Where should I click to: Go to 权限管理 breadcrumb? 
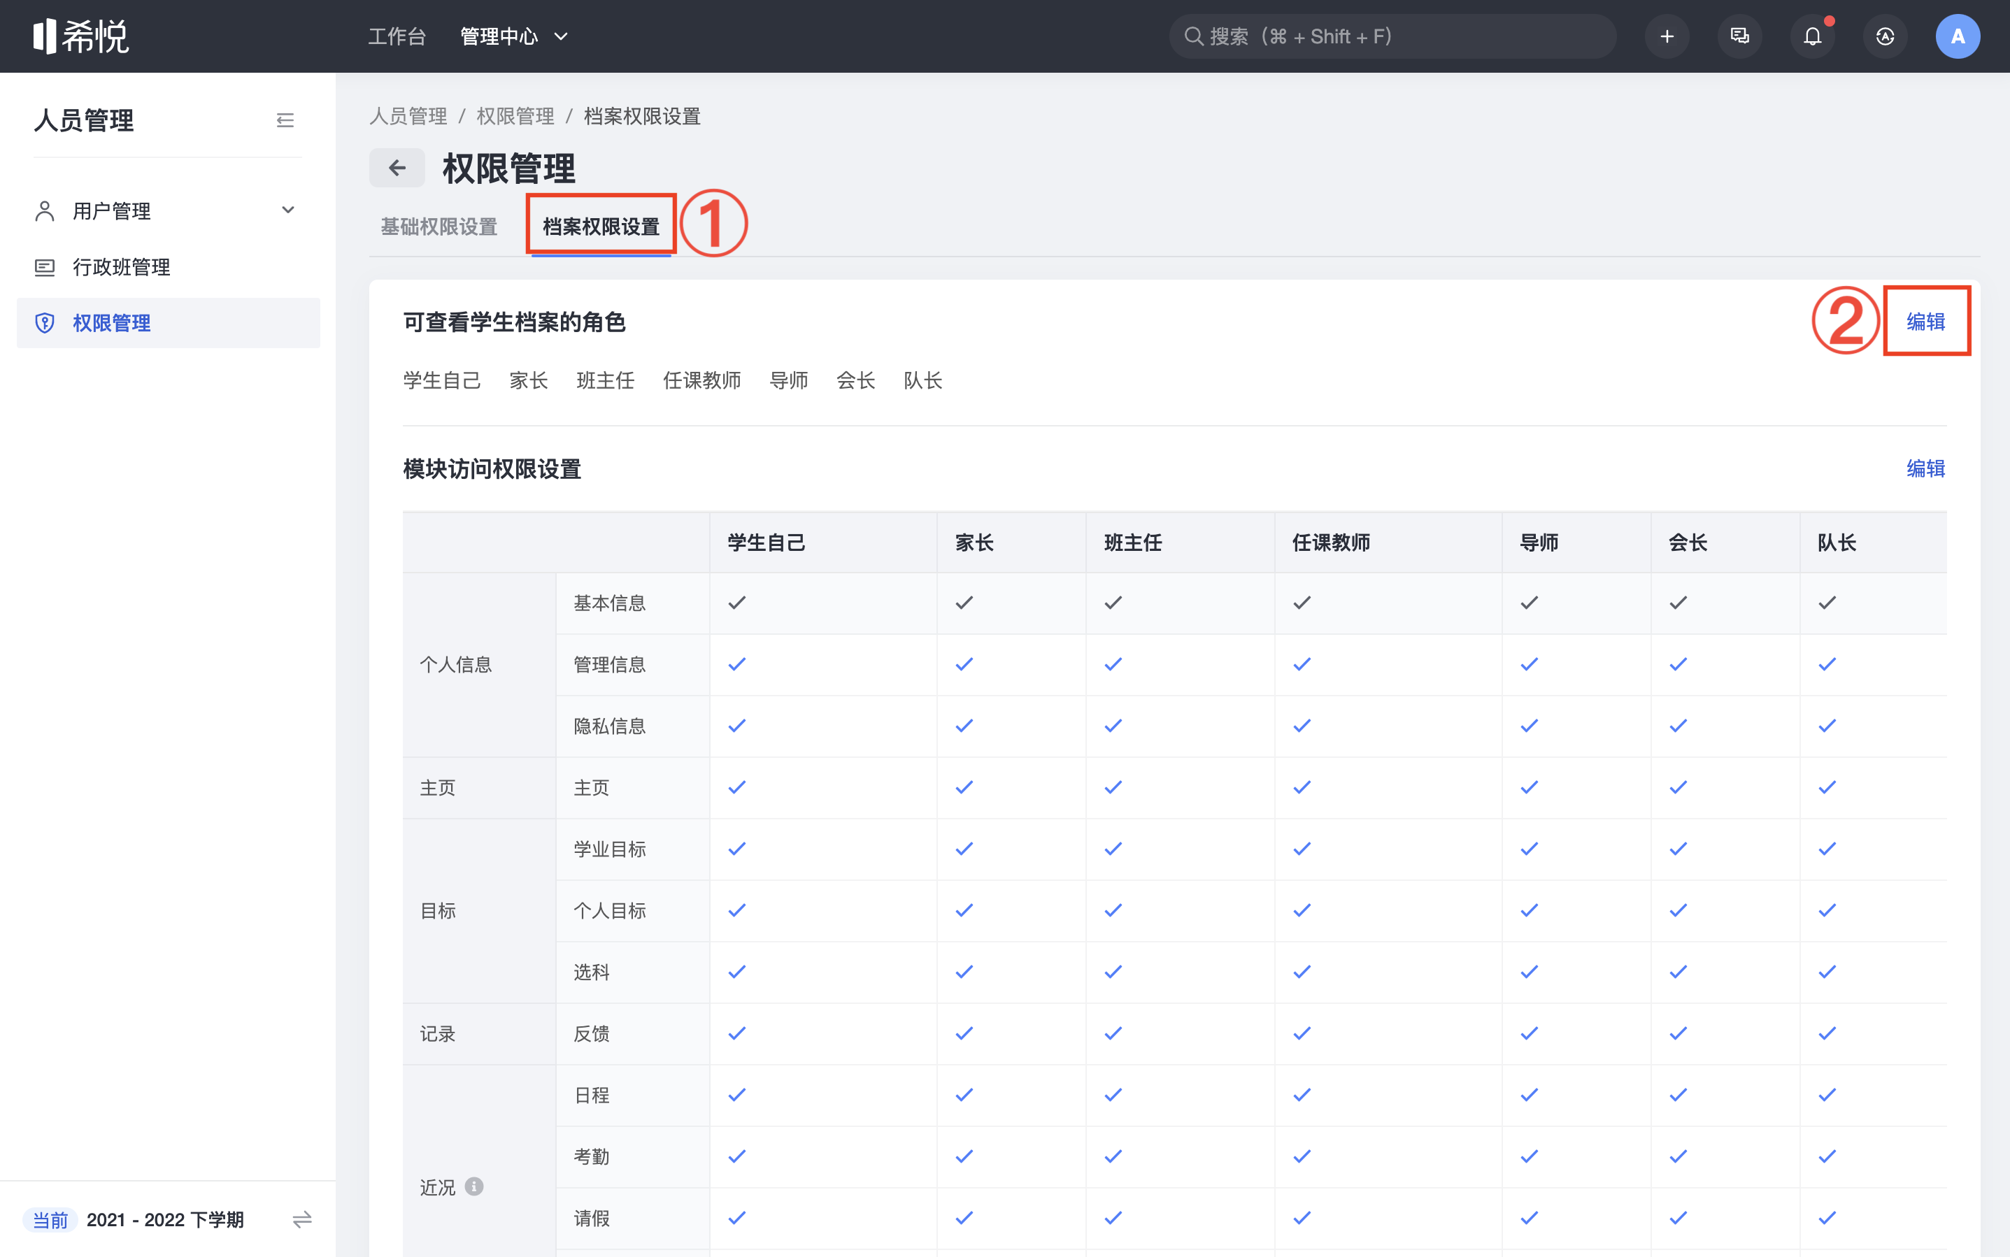point(515,116)
